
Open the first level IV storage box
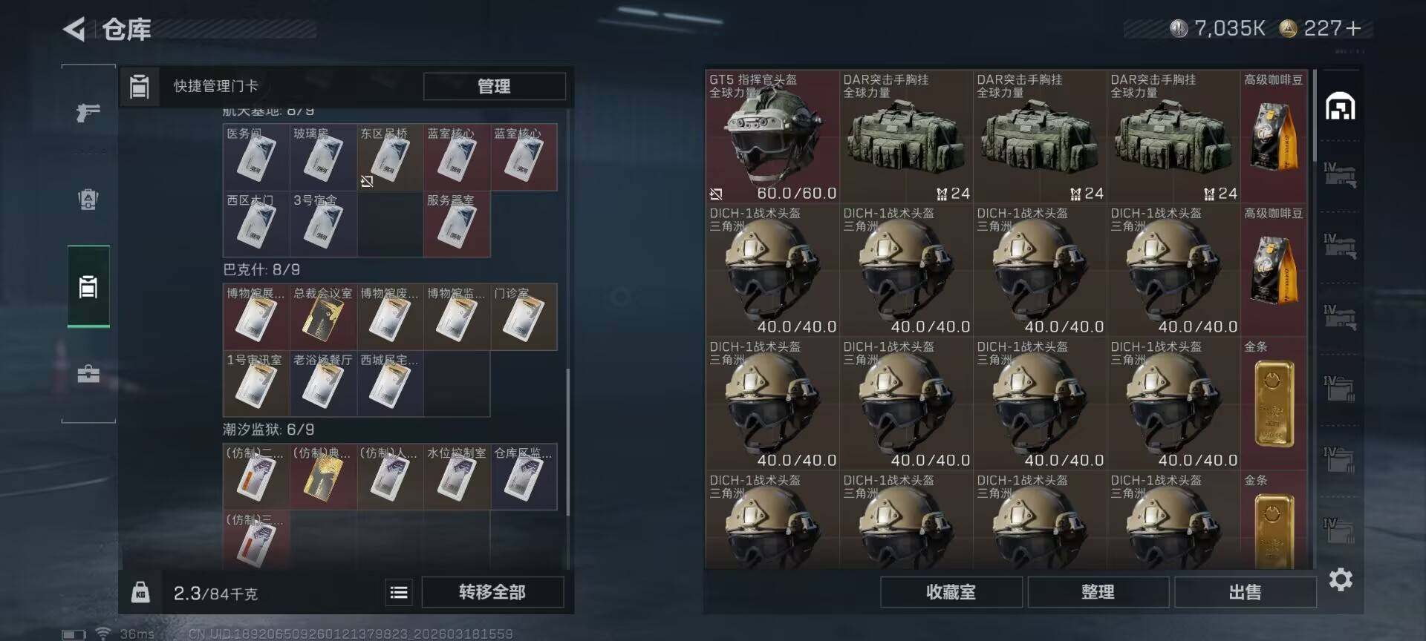(1340, 175)
